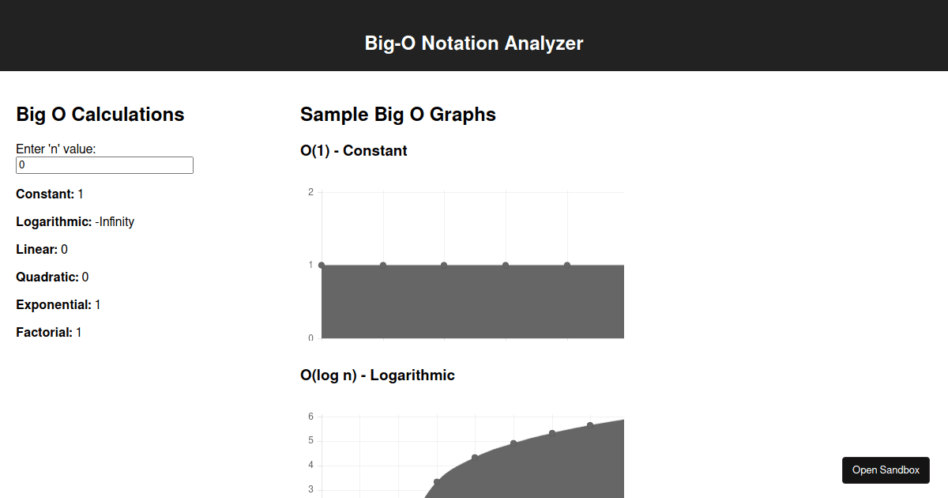The height and width of the screenshot is (498, 948).
Task: Click the Exponential: 1 result label
Action: click(x=58, y=304)
